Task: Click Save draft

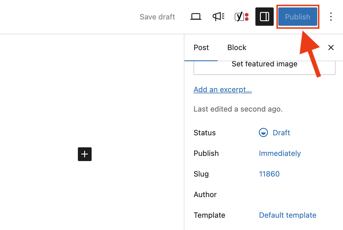Action: click(x=157, y=17)
